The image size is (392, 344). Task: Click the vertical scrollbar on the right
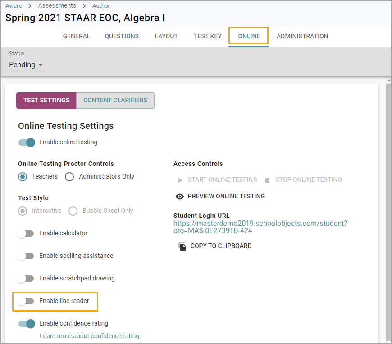[388, 210]
